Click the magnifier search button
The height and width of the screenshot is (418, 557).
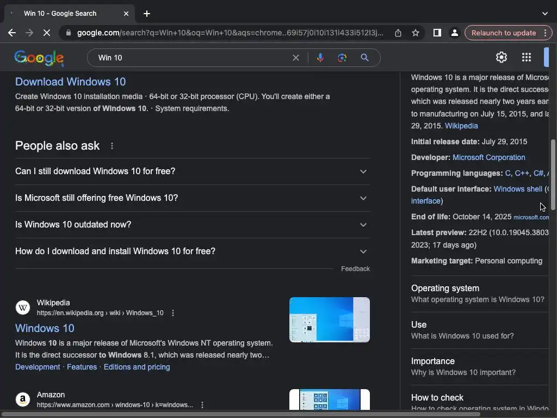coord(364,58)
